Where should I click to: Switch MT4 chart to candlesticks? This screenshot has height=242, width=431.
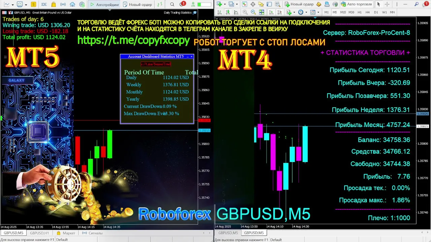click(x=228, y=12)
